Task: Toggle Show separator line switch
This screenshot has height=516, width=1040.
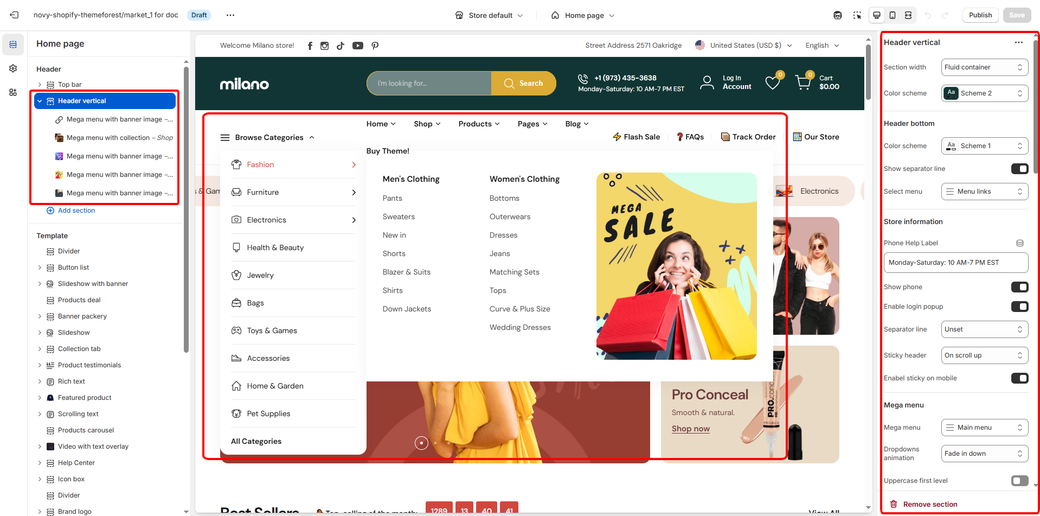Action: 1019,169
